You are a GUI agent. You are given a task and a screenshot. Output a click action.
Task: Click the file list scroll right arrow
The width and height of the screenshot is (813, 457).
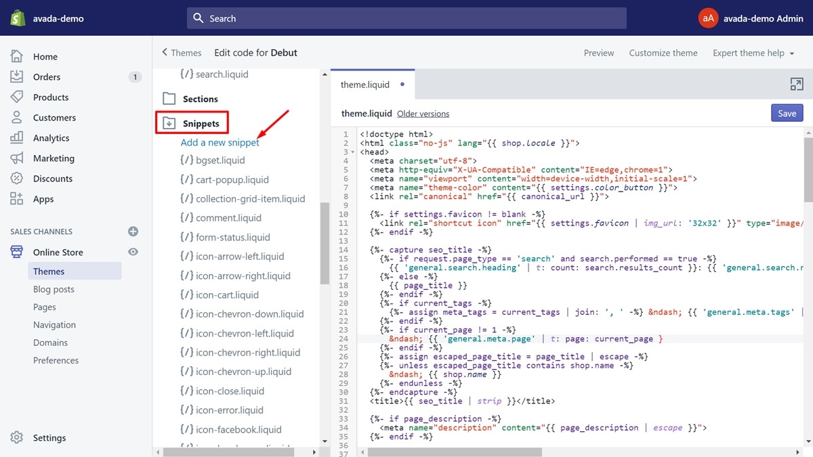click(314, 452)
